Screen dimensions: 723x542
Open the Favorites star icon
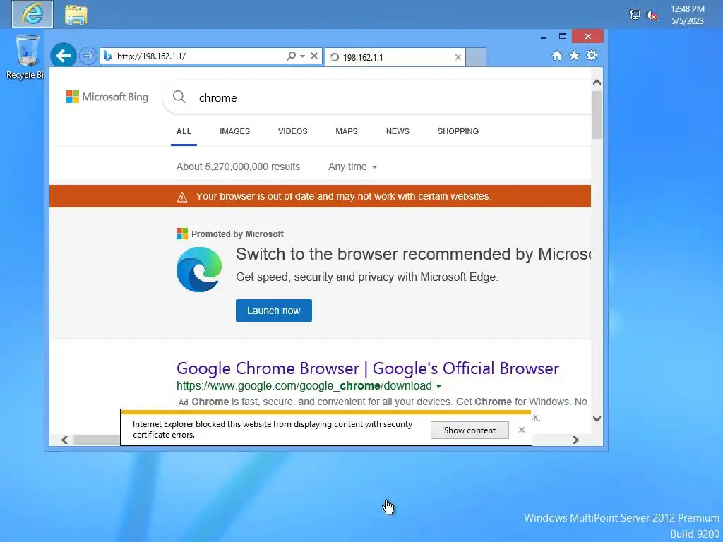[574, 56]
